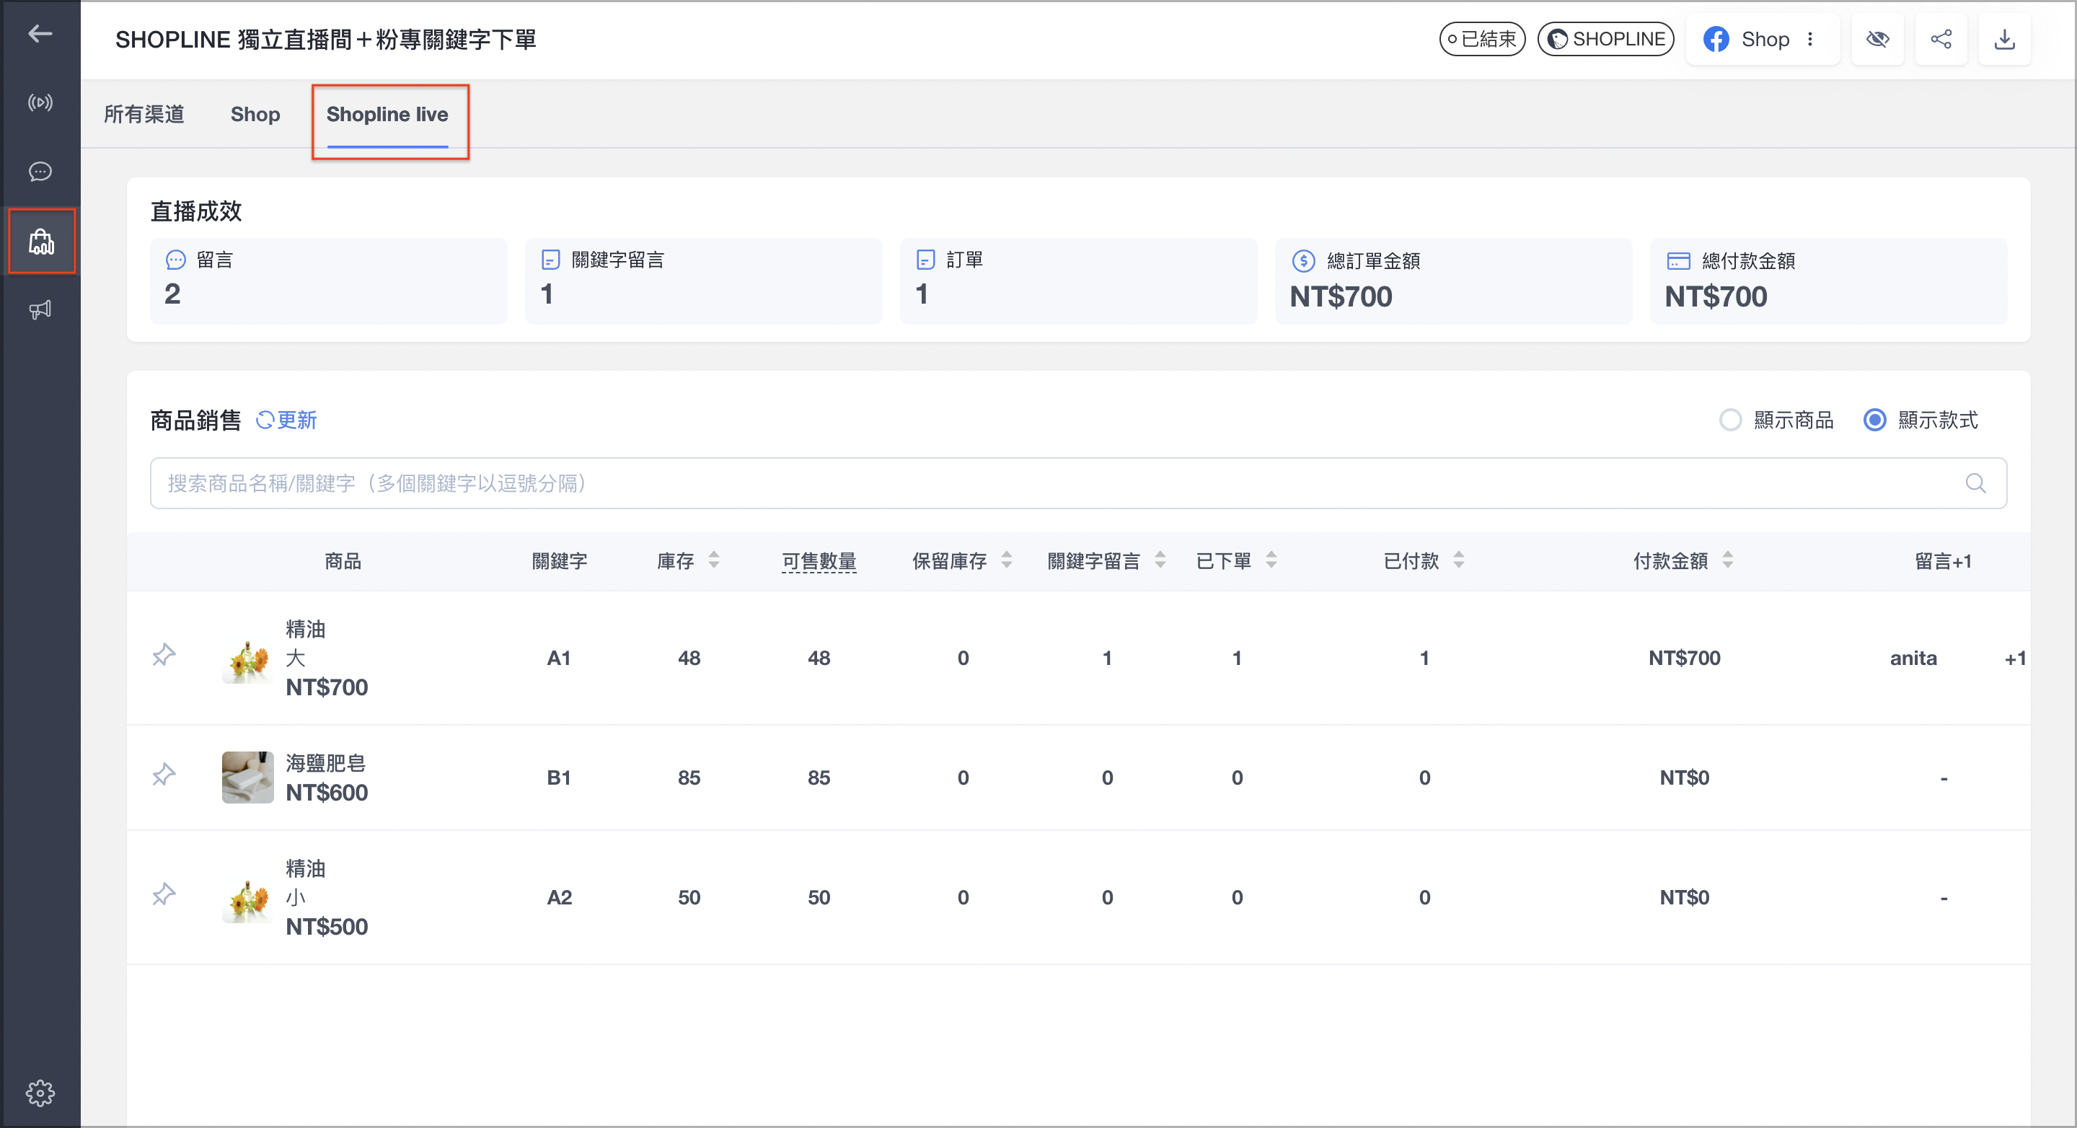
Task: Click the 關鍵字 column header
Action: tap(559, 561)
